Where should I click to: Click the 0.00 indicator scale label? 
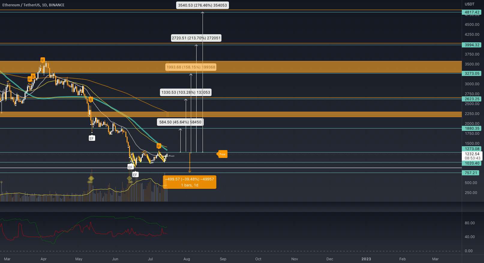point(468,251)
